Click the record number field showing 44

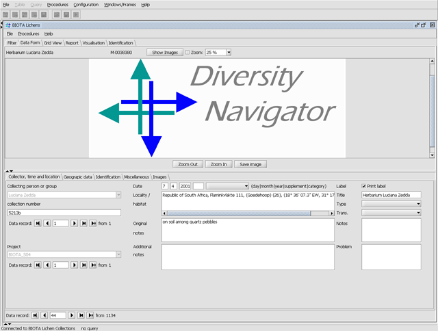coord(57,315)
